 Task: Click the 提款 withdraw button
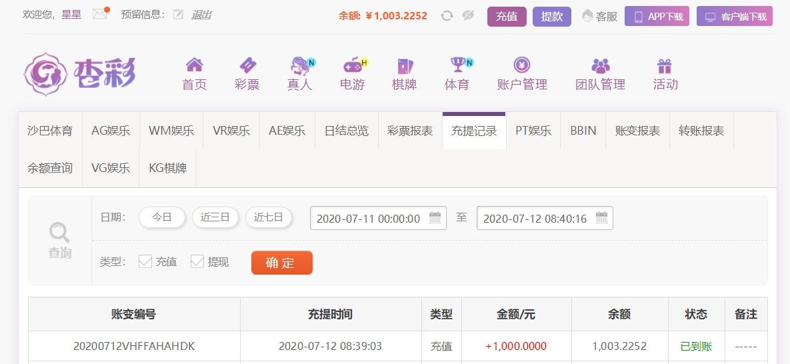click(552, 17)
